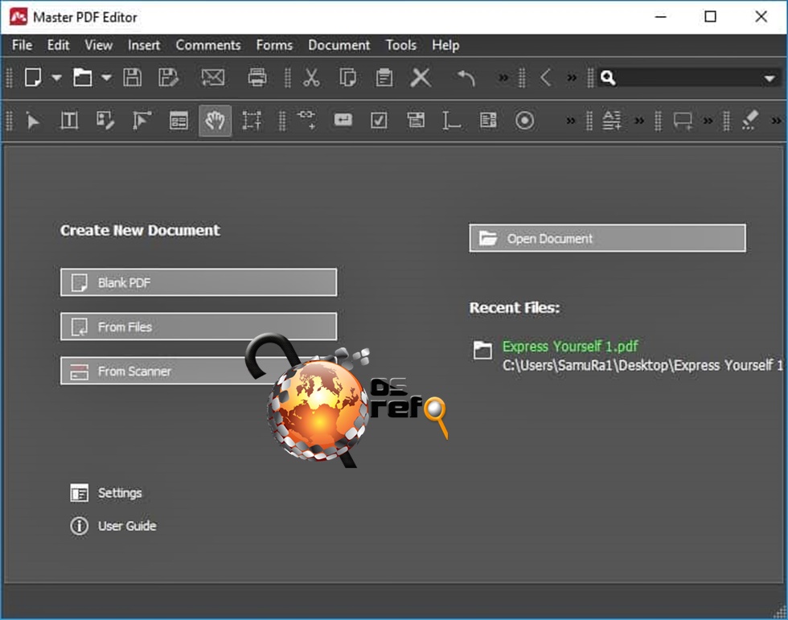Select the snapshot selection tool
Screen dimensions: 788x620
[x=251, y=121]
